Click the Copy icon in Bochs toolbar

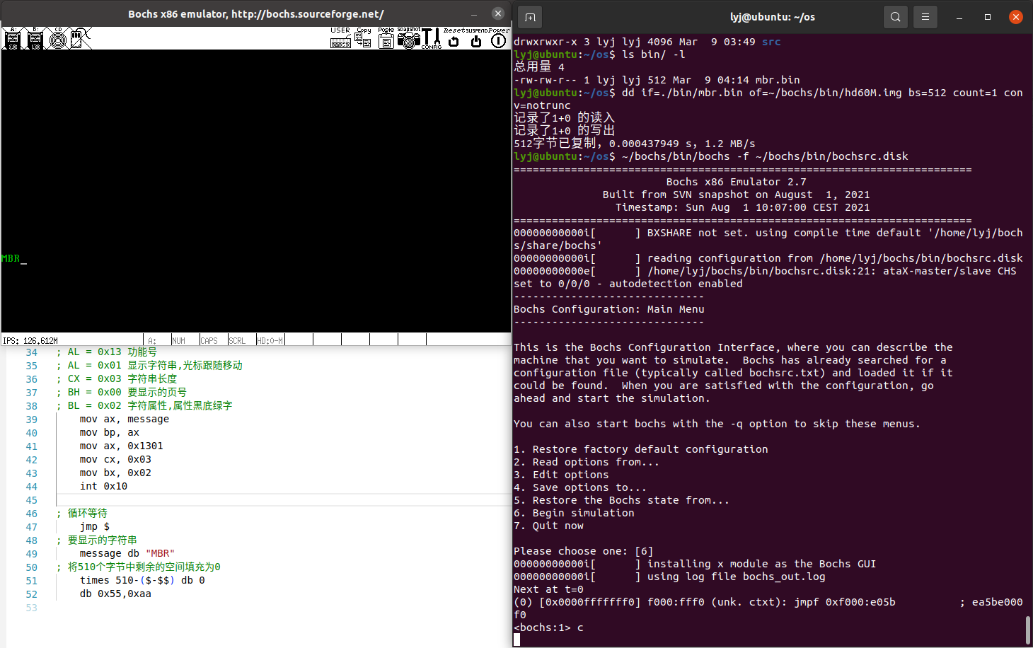pos(364,38)
